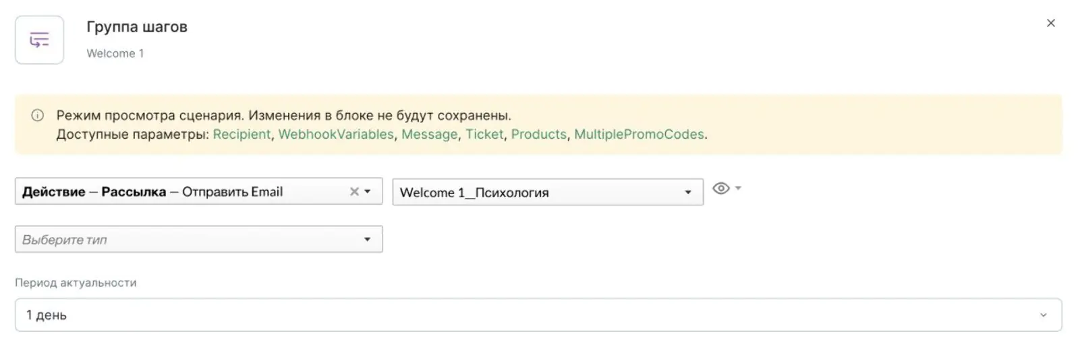
Task: Open the 1 день period dropdown
Action: pos(538,315)
